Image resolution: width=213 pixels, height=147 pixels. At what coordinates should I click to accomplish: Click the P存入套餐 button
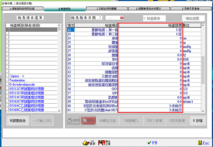(x=155, y=121)
